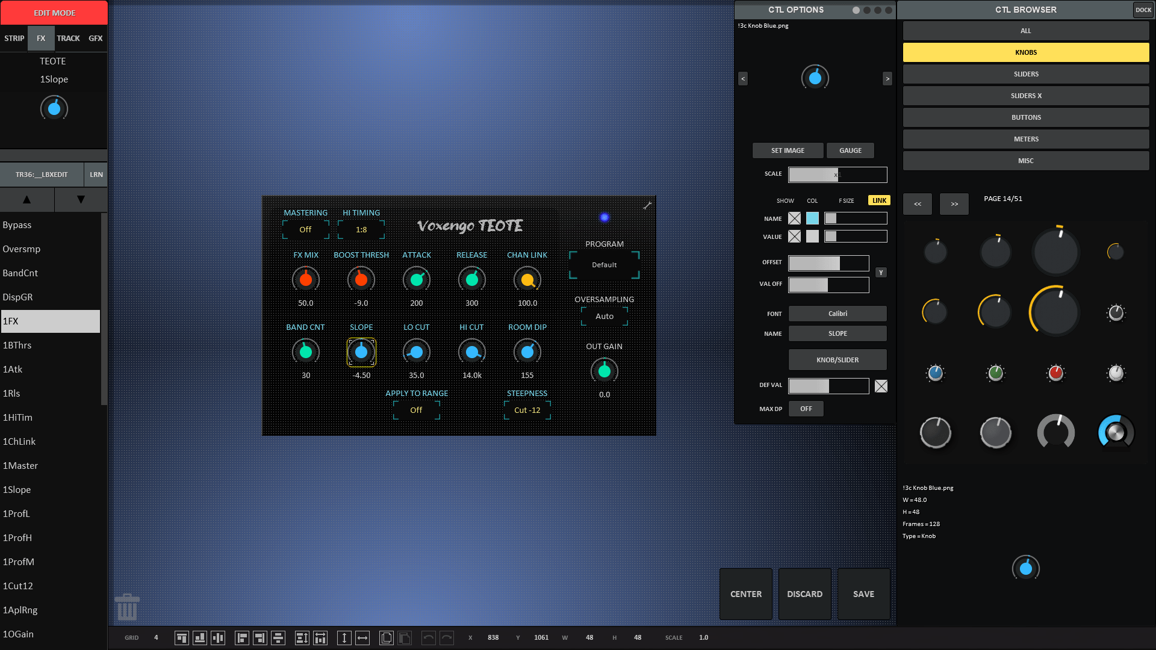The width and height of the screenshot is (1156, 650).
Task: Click the wrench icon on TEOTE panel
Action: coord(647,205)
